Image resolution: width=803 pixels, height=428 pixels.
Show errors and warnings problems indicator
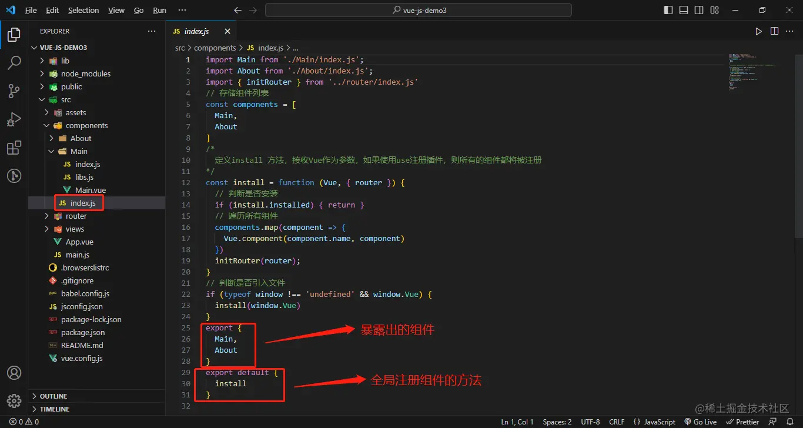24,422
